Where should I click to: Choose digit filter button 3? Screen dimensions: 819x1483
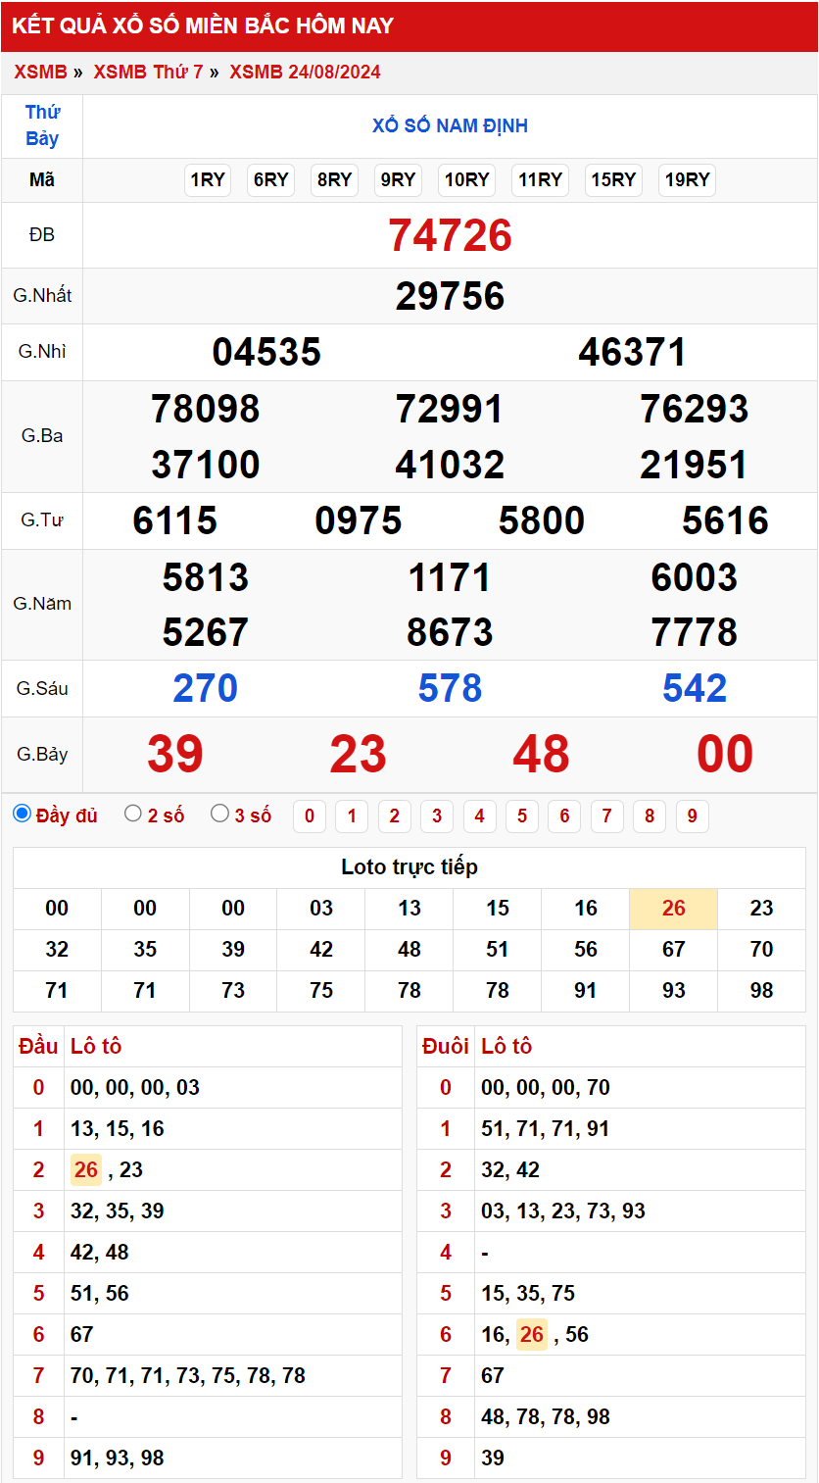[x=437, y=816]
